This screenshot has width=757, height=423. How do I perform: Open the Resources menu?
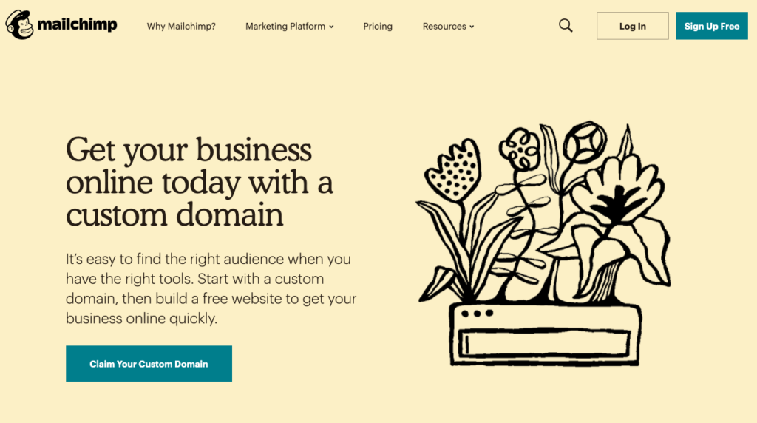(x=449, y=26)
